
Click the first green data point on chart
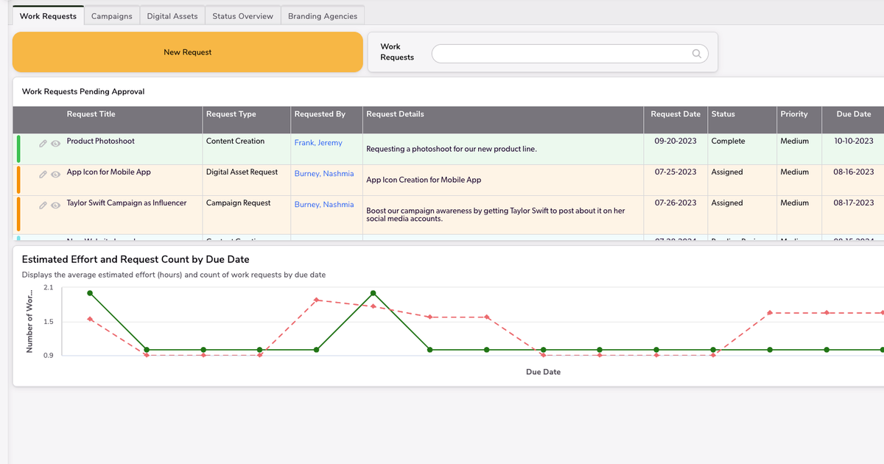tap(90, 293)
